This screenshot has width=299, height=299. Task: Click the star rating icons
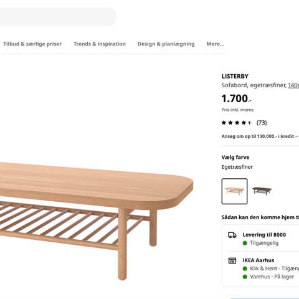[x=237, y=123]
